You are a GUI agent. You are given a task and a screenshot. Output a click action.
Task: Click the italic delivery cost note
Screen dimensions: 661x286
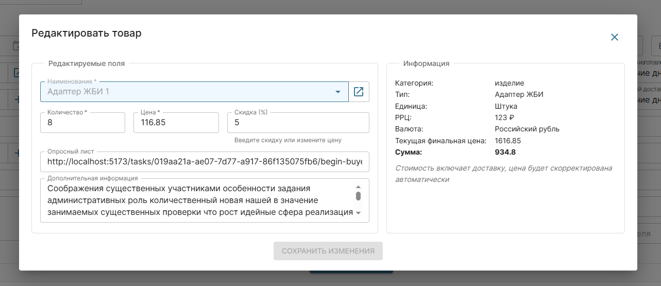(x=503, y=174)
